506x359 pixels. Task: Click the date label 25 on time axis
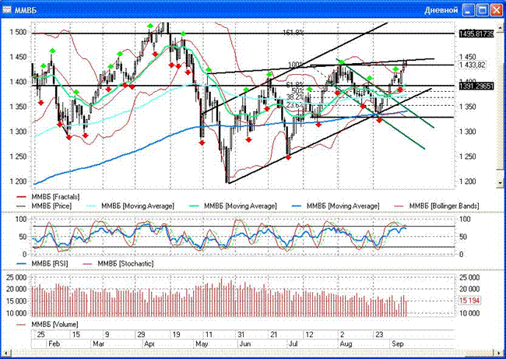pyautogui.click(x=40, y=334)
